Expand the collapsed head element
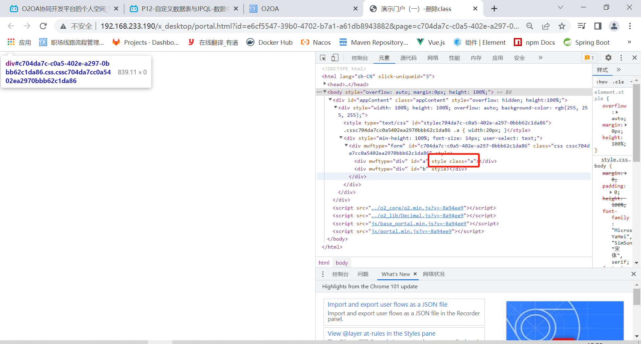This screenshot has width=641, height=344. pyautogui.click(x=325, y=84)
